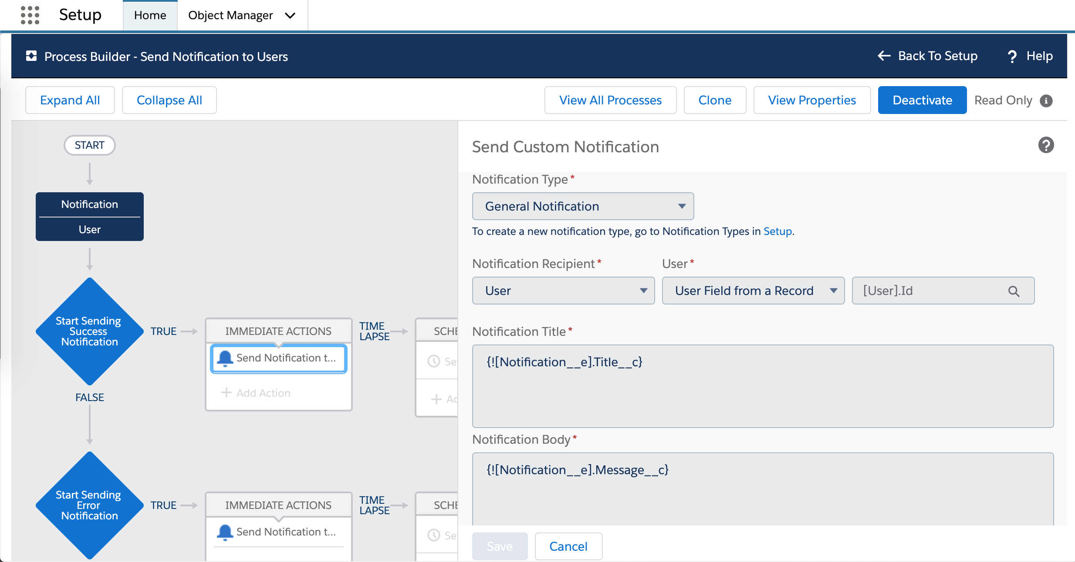Click the Setup app name text
The height and width of the screenshot is (562, 1075).
pyautogui.click(x=80, y=14)
